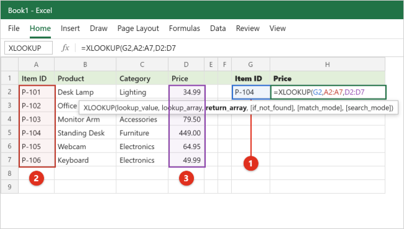Viewport: 404px width, 229px height.
Task: Select column F header
Action: pyautogui.click(x=224, y=65)
